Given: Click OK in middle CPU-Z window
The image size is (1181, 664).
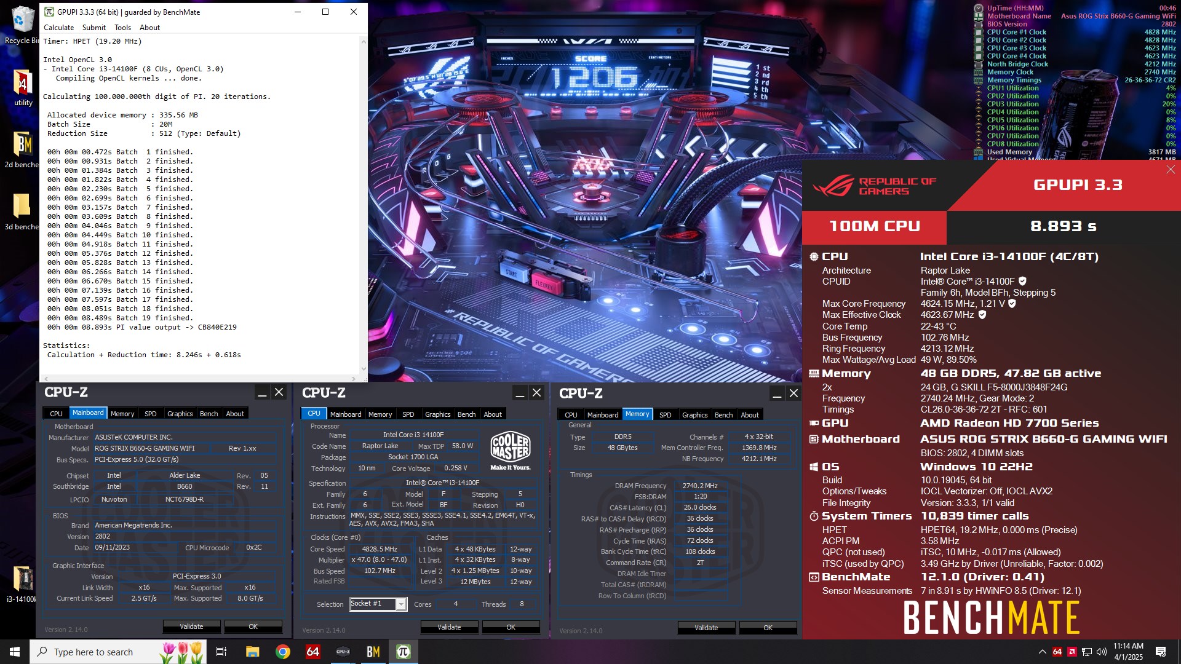Looking at the screenshot, I should coord(511,627).
